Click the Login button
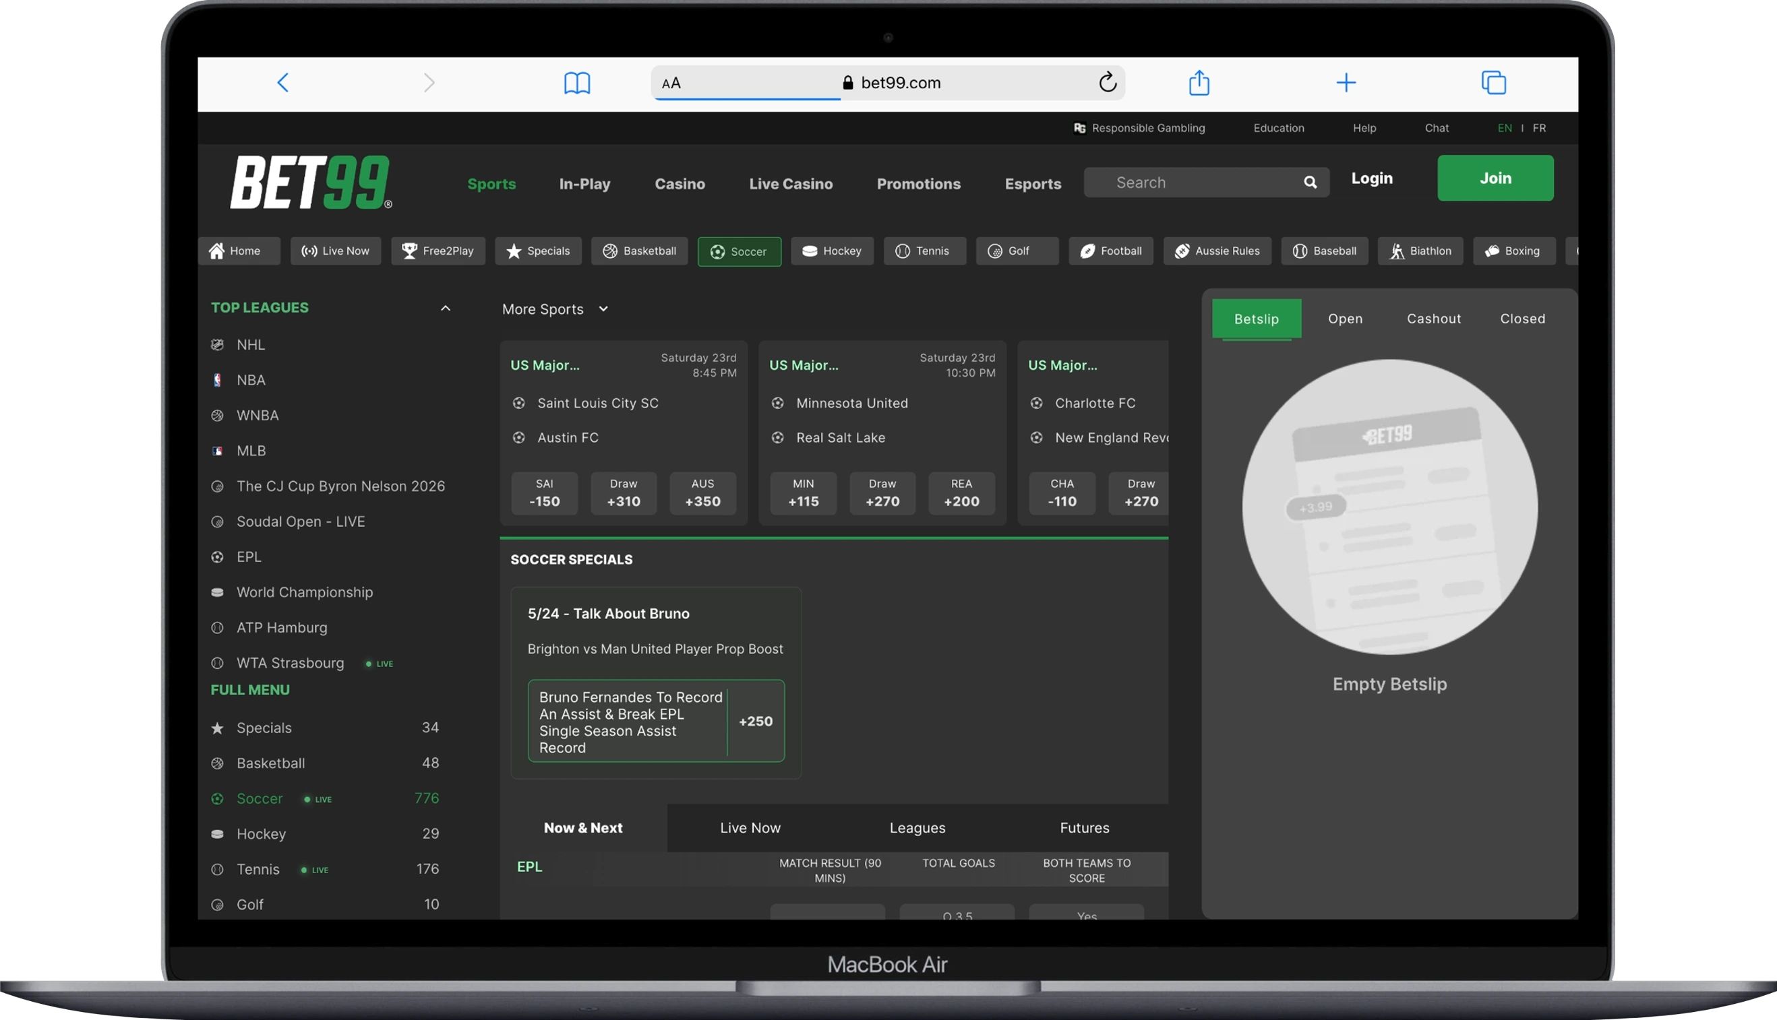 click(1372, 178)
